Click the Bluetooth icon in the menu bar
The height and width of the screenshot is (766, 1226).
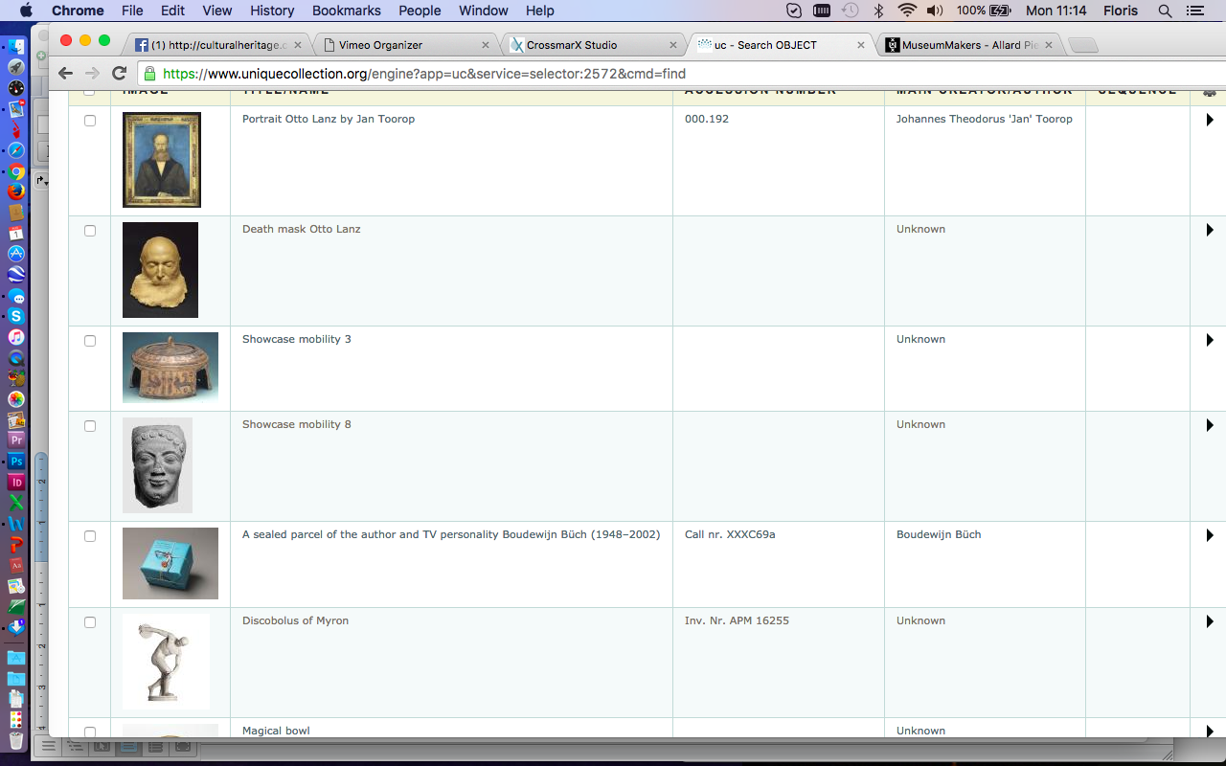click(878, 11)
